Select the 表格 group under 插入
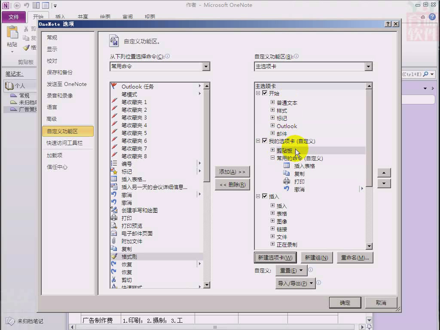This screenshot has height=330, width=440. click(x=282, y=214)
